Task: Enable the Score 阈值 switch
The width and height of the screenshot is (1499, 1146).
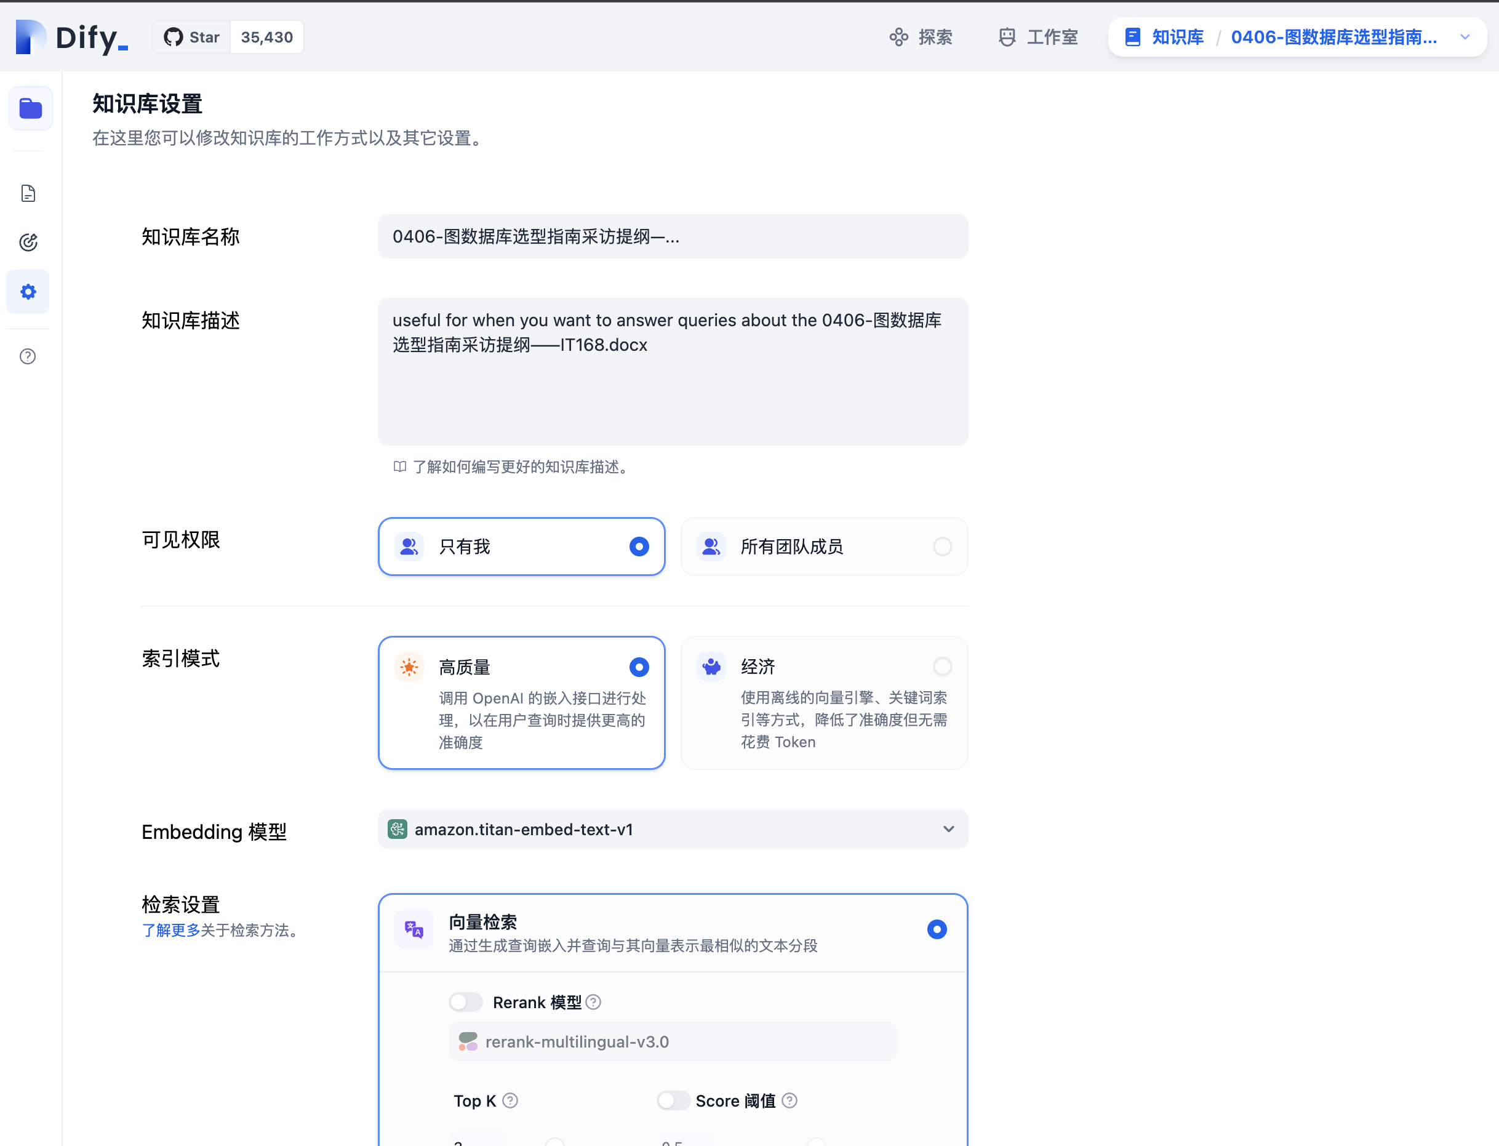Action: click(673, 1100)
